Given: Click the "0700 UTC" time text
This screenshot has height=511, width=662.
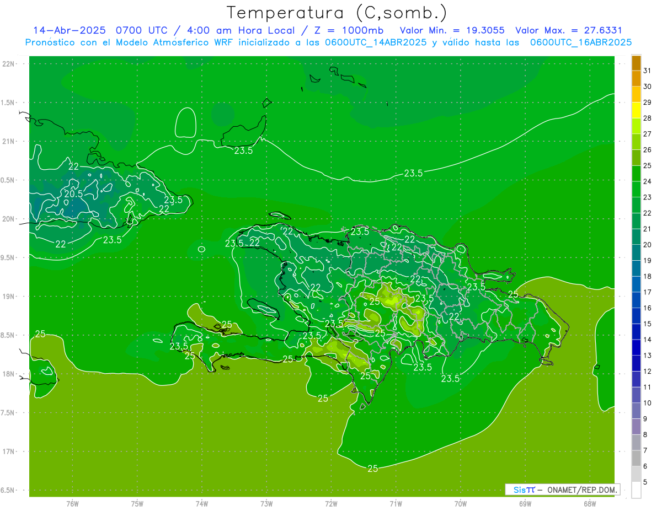Looking at the screenshot, I should coord(143,30).
